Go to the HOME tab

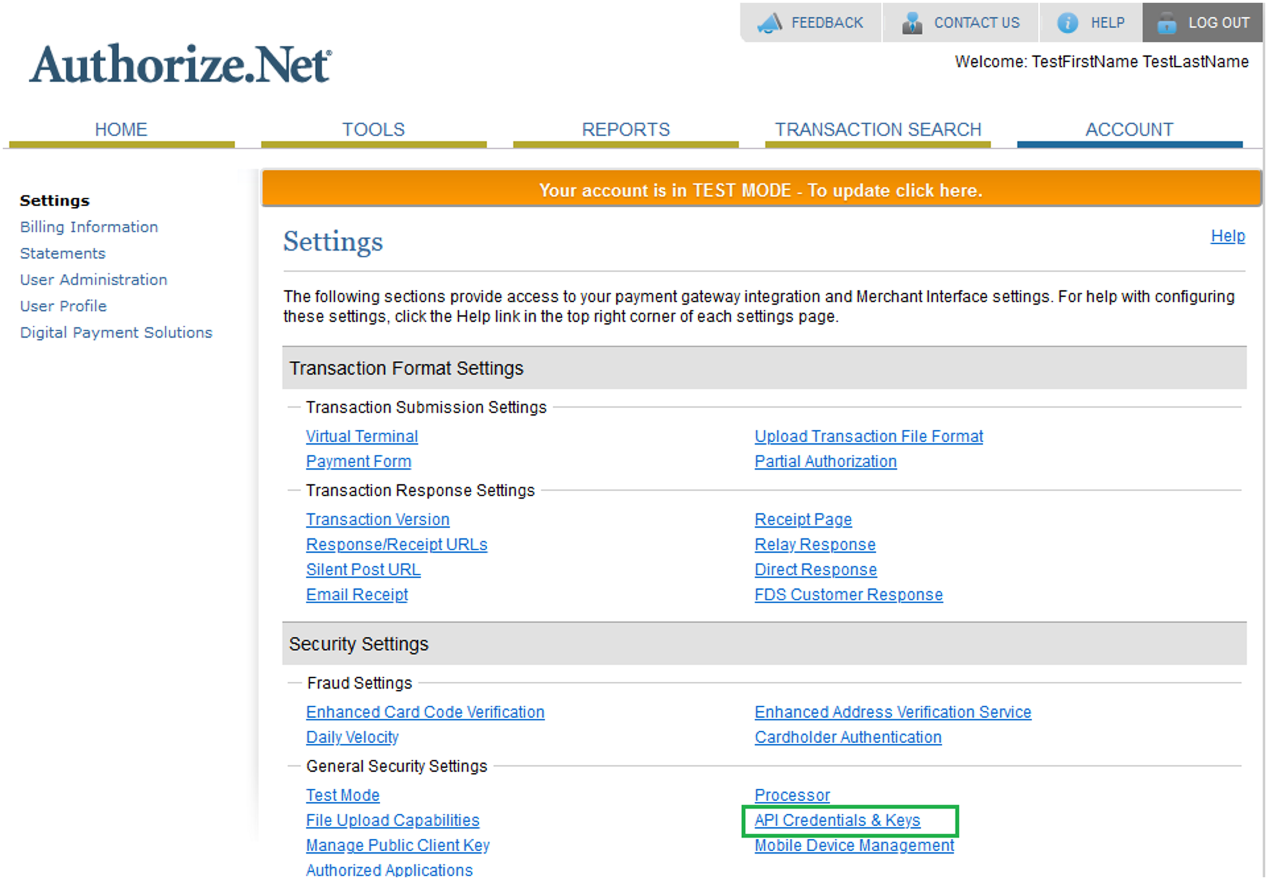pos(121,130)
